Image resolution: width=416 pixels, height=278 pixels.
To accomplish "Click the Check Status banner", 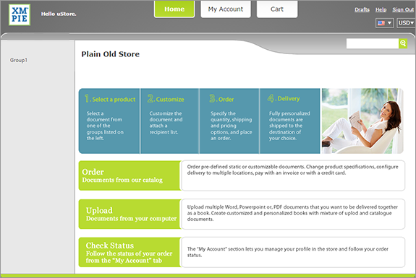I will 130,252.
